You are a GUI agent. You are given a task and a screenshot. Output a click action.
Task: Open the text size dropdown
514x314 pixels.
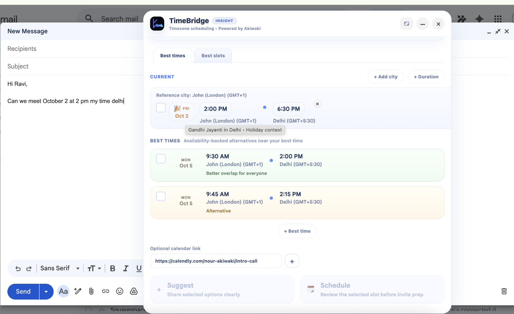(94, 268)
